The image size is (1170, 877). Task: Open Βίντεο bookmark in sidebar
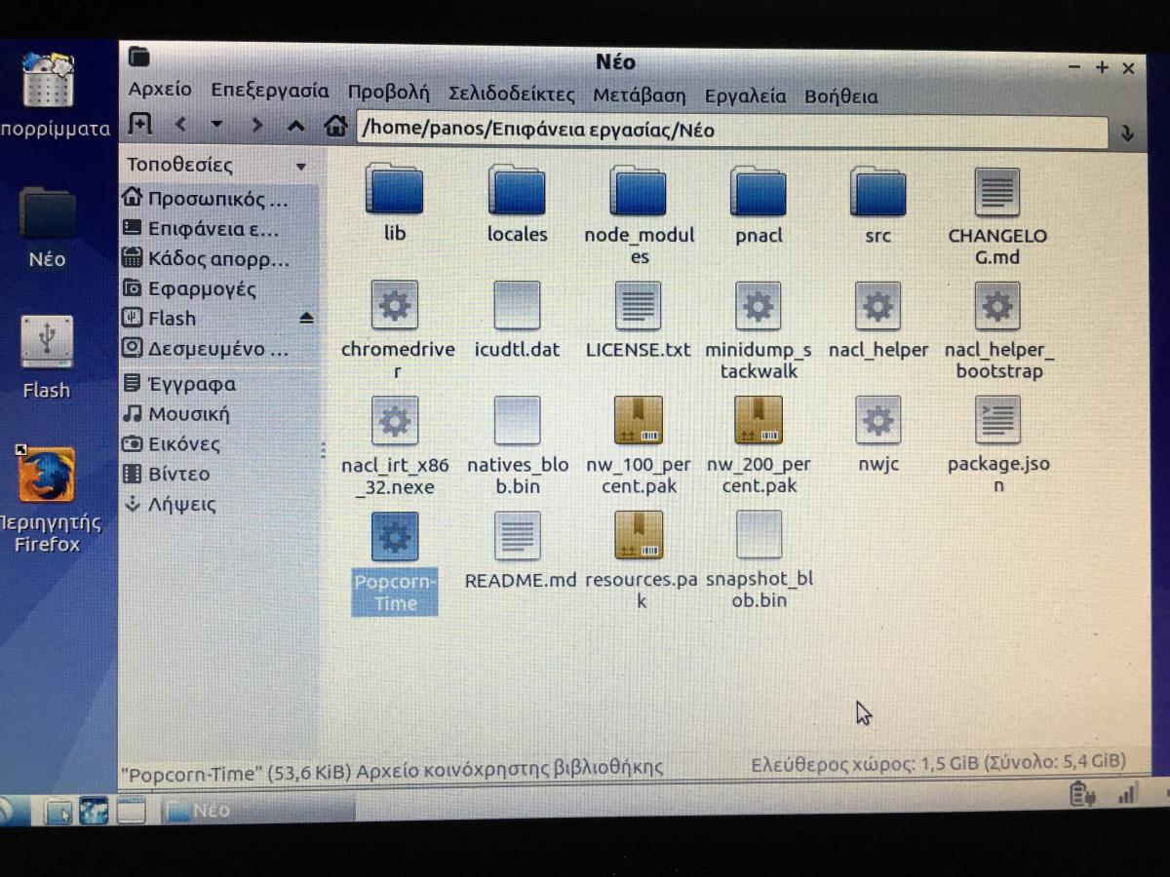(x=218, y=474)
